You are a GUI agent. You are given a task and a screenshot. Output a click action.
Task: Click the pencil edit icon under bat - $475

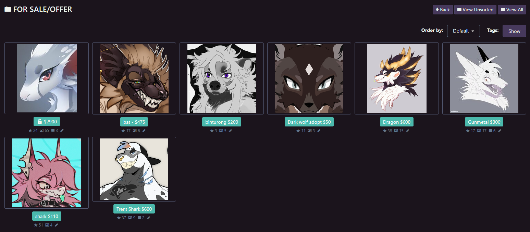point(144,131)
